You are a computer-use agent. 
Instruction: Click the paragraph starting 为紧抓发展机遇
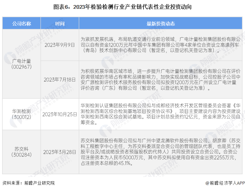pos(160,45)
